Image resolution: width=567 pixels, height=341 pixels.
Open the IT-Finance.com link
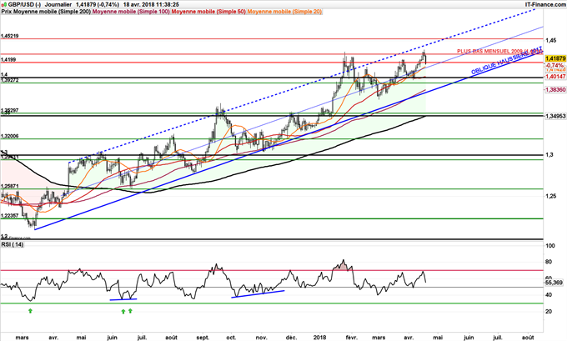point(545,4)
